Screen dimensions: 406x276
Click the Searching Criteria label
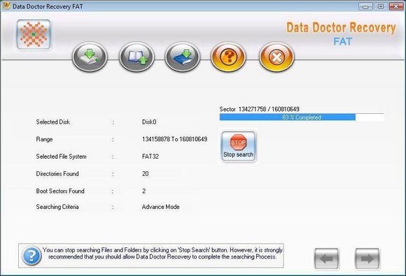tap(57, 207)
